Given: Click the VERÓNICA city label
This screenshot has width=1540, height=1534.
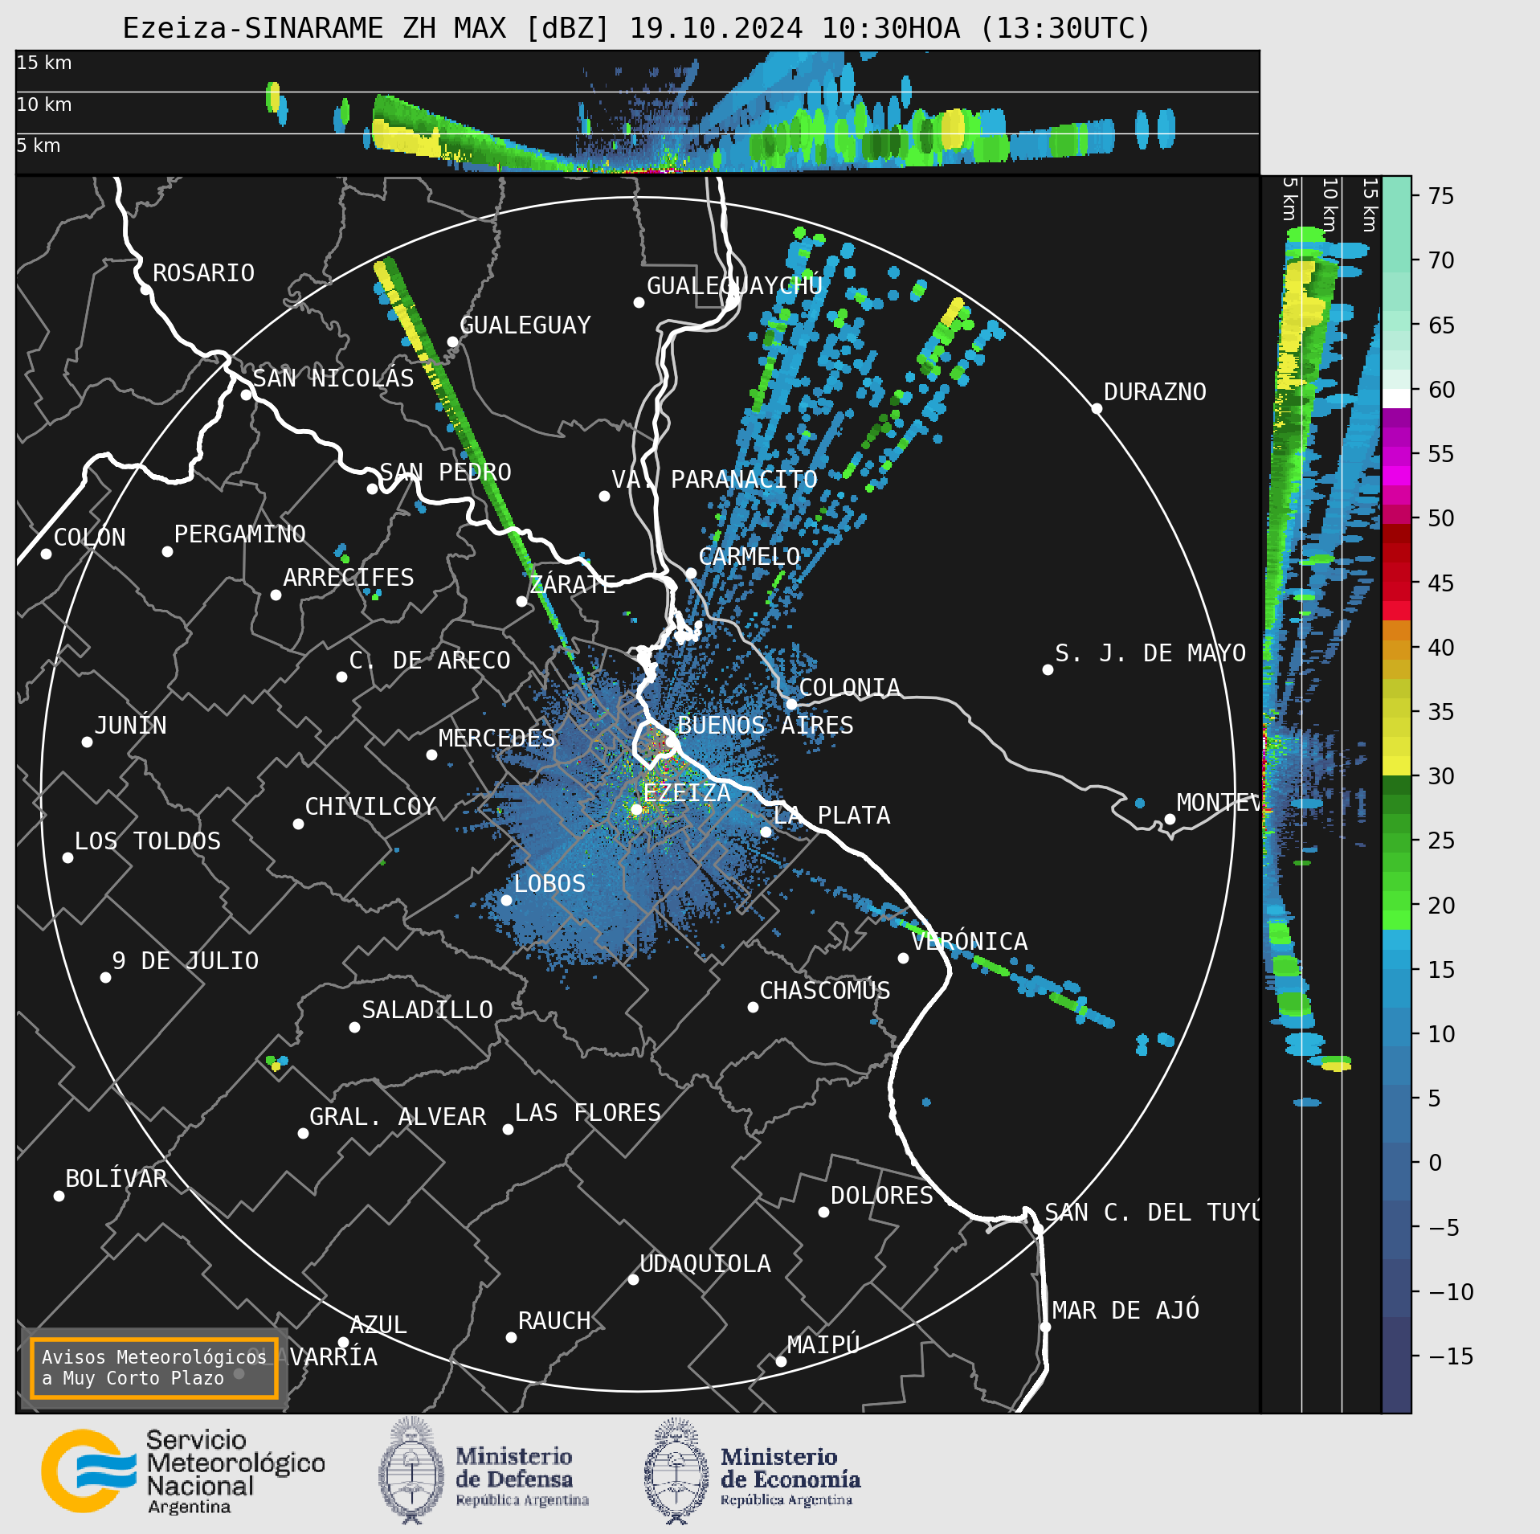Looking at the screenshot, I should [970, 942].
